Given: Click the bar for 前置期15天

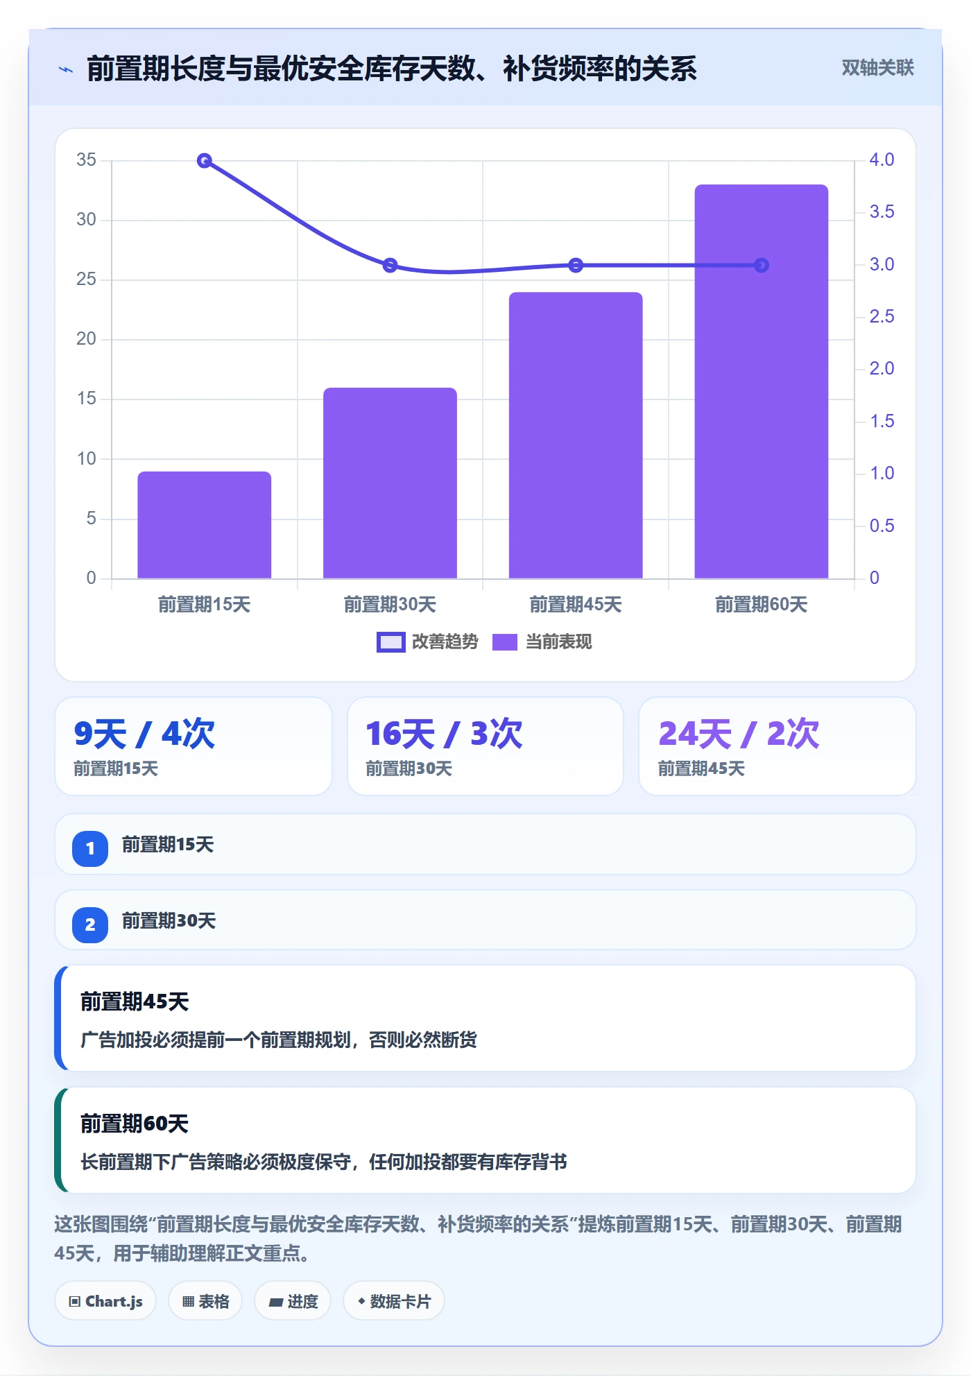Looking at the screenshot, I should coord(204,525).
